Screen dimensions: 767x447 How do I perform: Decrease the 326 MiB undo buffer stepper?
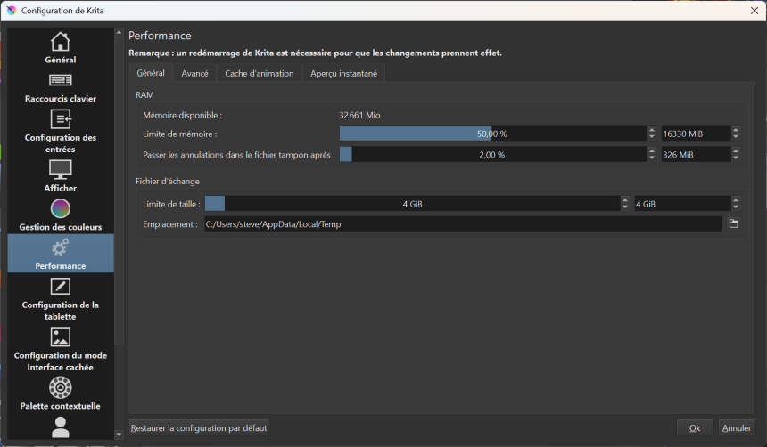coord(736,158)
